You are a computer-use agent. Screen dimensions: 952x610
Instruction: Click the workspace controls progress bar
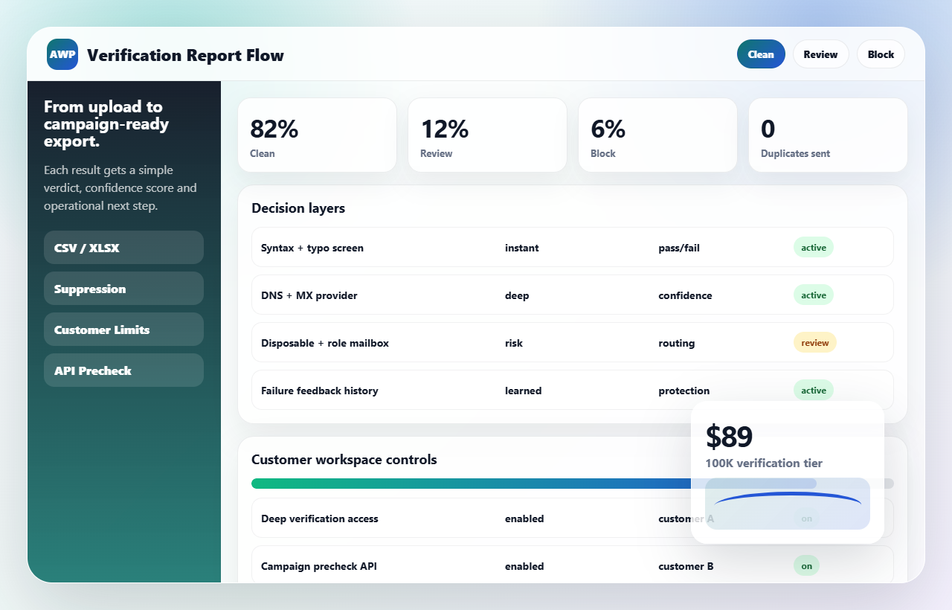[573, 484]
